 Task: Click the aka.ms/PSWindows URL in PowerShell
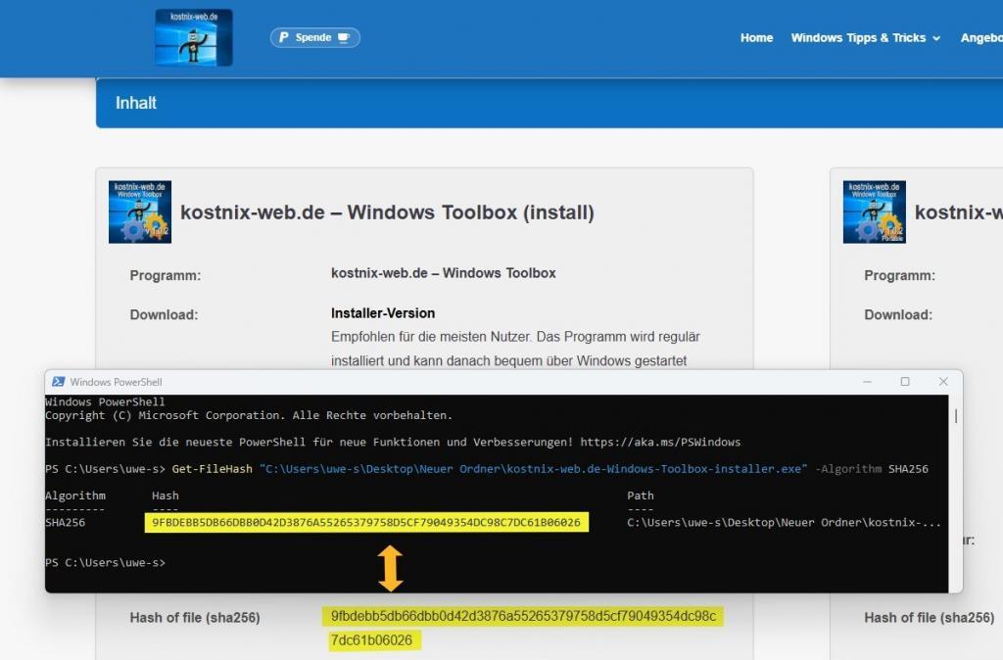pyautogui.click(x=660, y=442)
